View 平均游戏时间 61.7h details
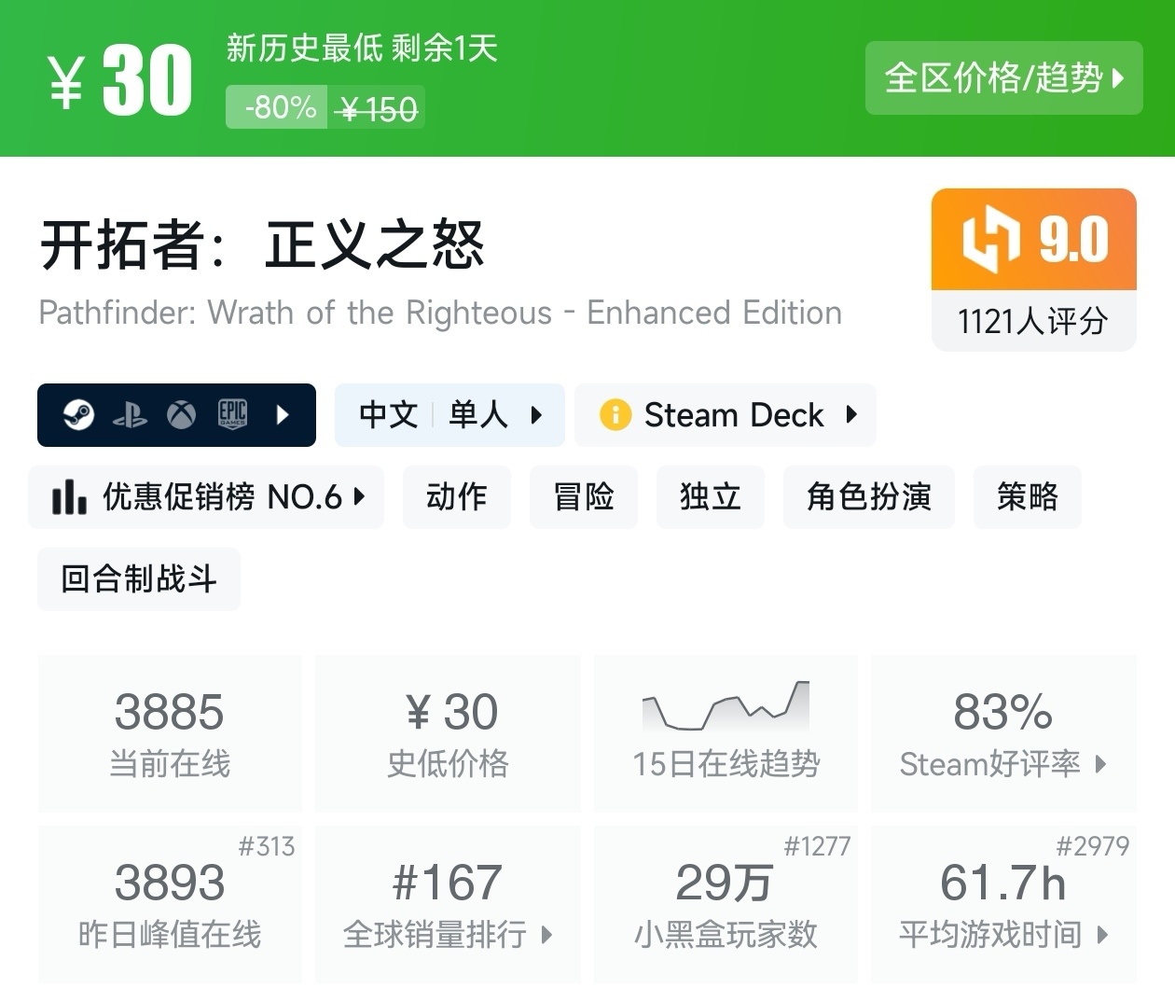This screenshot has width=1175, height=1002. [x=1002, y=904]
